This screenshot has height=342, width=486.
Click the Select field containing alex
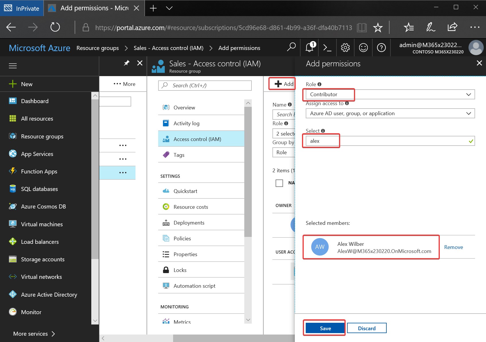(x=390, y=141)
